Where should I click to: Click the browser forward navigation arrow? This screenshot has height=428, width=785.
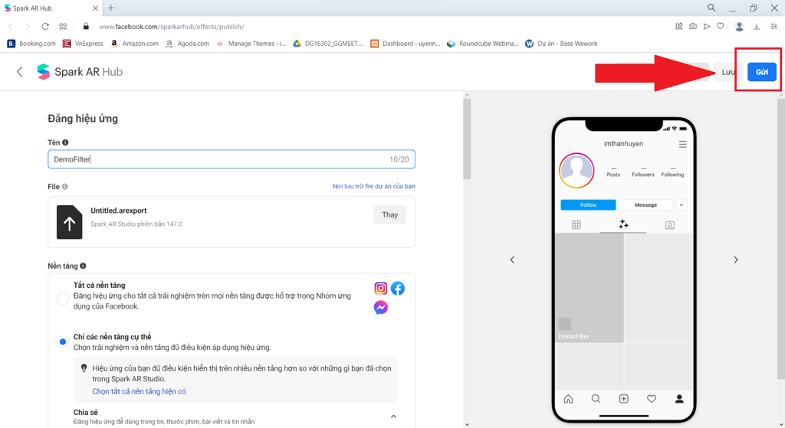coord(28,27)
